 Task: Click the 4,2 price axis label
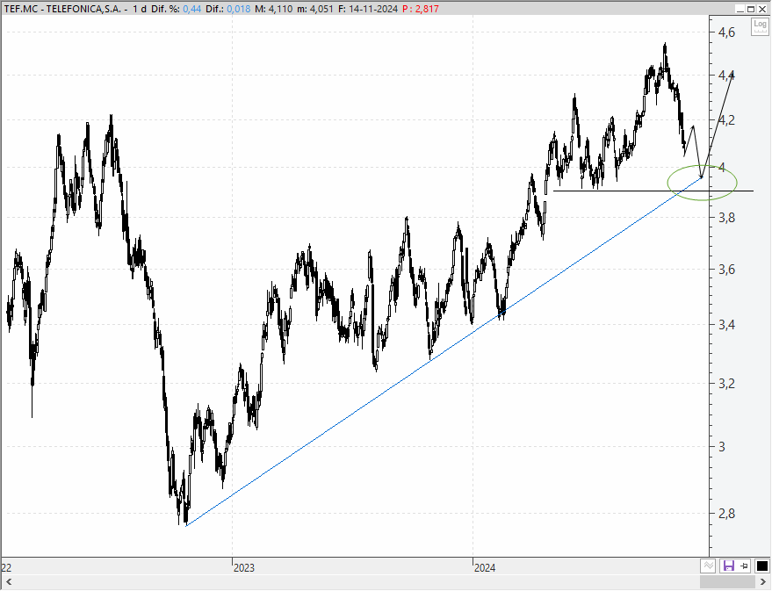(726, 120)
